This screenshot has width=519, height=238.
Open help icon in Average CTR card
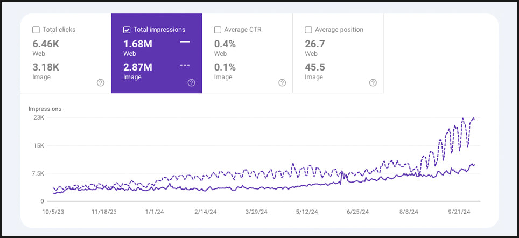click(282, 83)
